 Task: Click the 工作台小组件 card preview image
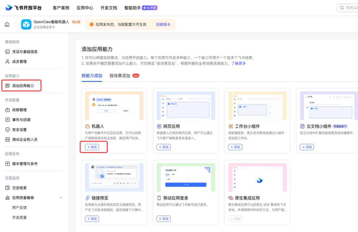point(258,106)
